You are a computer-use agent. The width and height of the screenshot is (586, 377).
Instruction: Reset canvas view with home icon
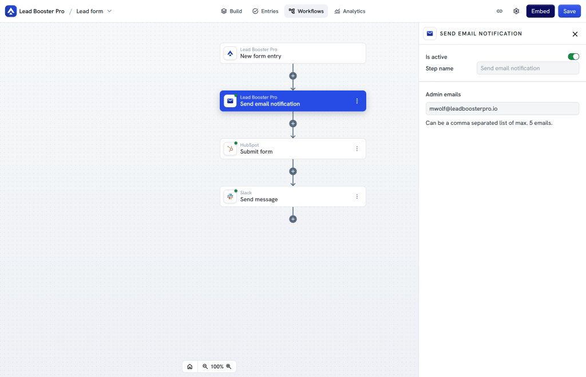pyautogui.click(x=190, y=367)
